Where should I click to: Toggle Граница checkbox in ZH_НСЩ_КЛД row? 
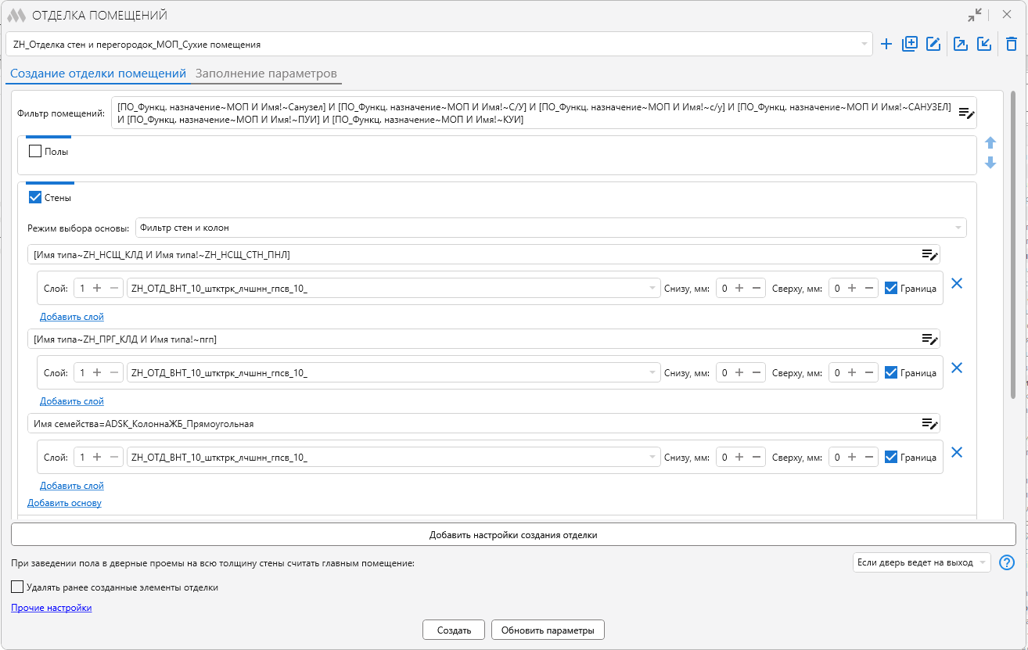[890, 288]
